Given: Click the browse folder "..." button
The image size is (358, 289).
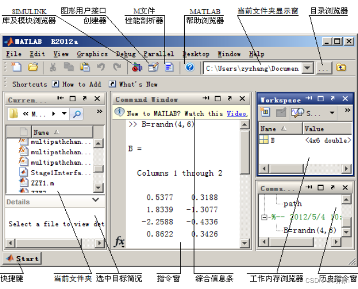Looking at the screenshot, I should click(324, 68).
